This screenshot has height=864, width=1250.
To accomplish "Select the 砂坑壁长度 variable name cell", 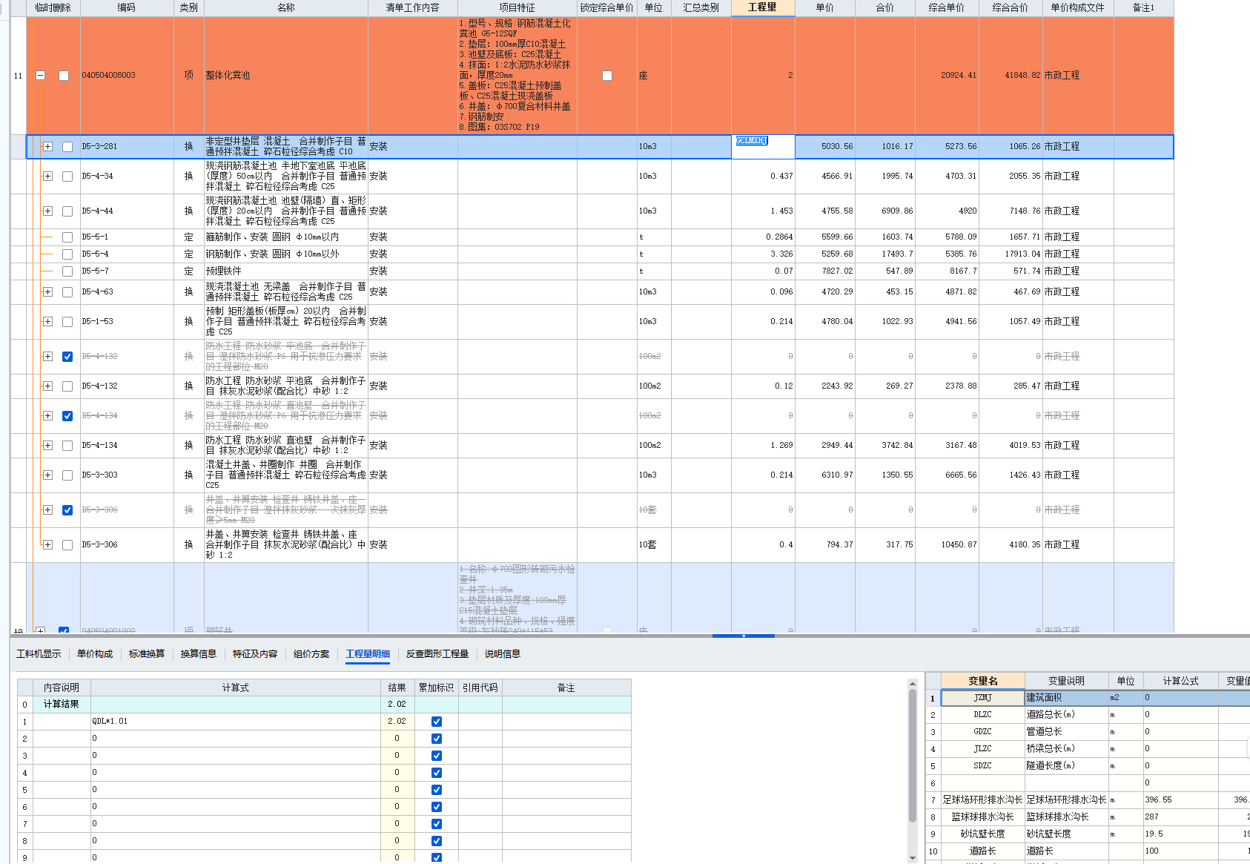I will [x=983, y=834].
